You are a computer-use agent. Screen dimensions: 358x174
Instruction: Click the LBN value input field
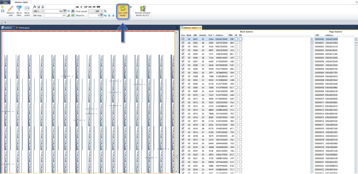tap(54, 11)
